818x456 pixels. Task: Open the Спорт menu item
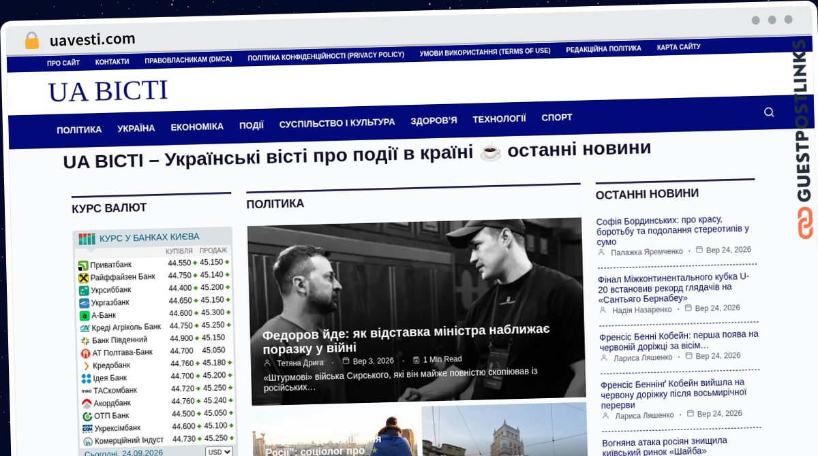(x=557, y=117)
